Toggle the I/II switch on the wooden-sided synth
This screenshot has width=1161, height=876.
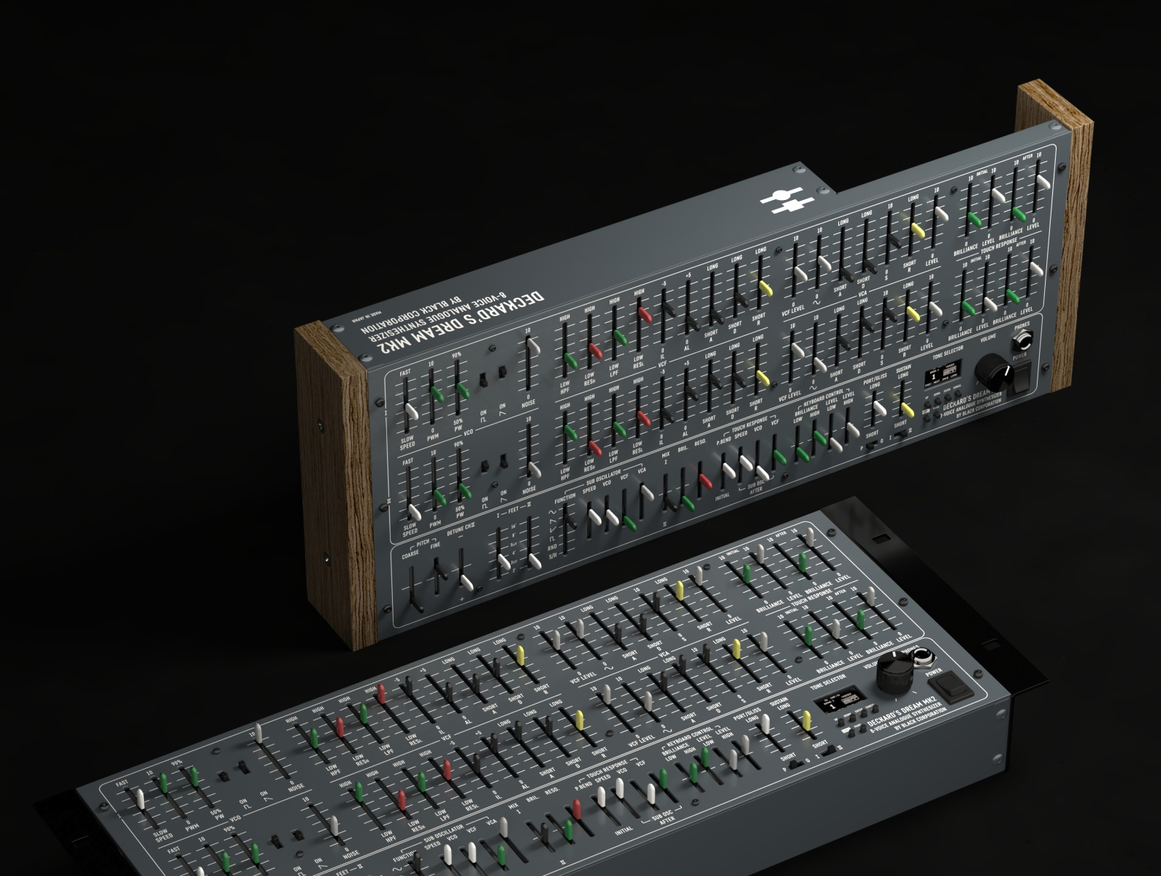(901, 433)
